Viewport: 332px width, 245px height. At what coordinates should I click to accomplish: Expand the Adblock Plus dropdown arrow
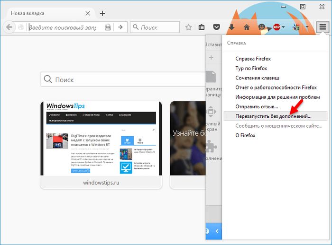[283, 27]
